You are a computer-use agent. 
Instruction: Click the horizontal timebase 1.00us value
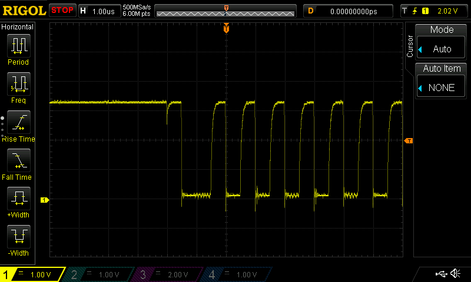pos(104,11)
